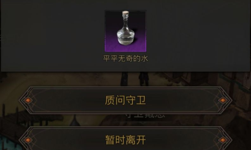Click the left orange diamond on 暂时离开
Image resolution: width=251 pixels, height=150 pixels.
pos(28,140)
